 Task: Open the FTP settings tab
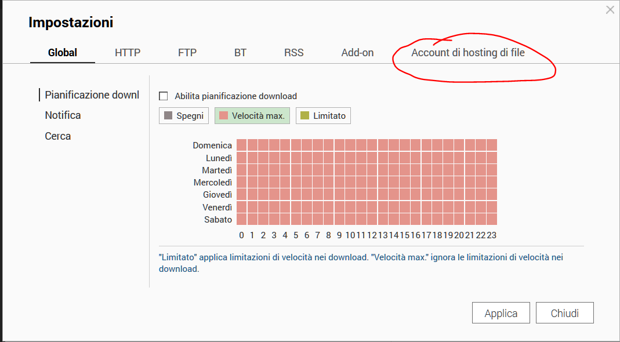(x=187, y=53)
